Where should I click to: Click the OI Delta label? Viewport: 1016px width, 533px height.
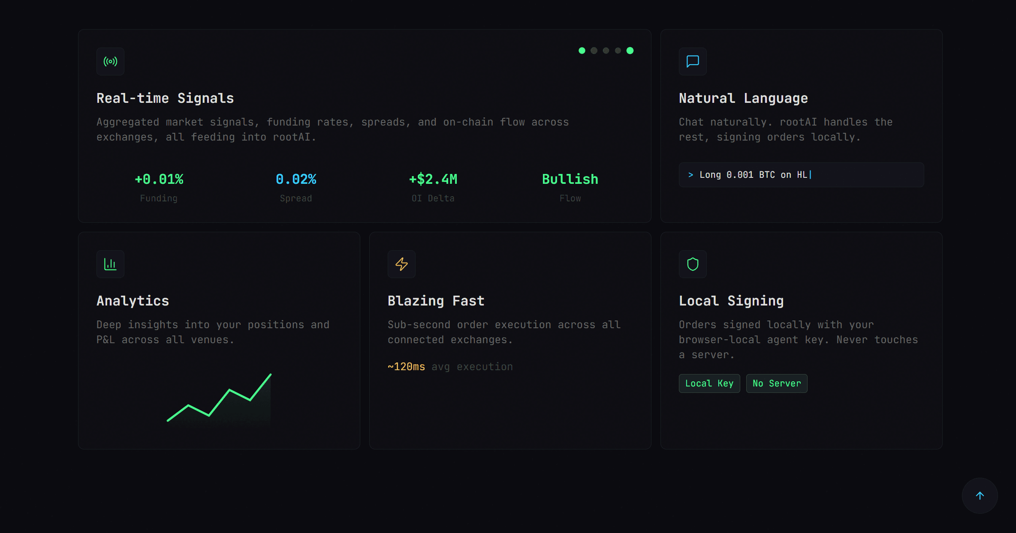[x=433, y=198]
